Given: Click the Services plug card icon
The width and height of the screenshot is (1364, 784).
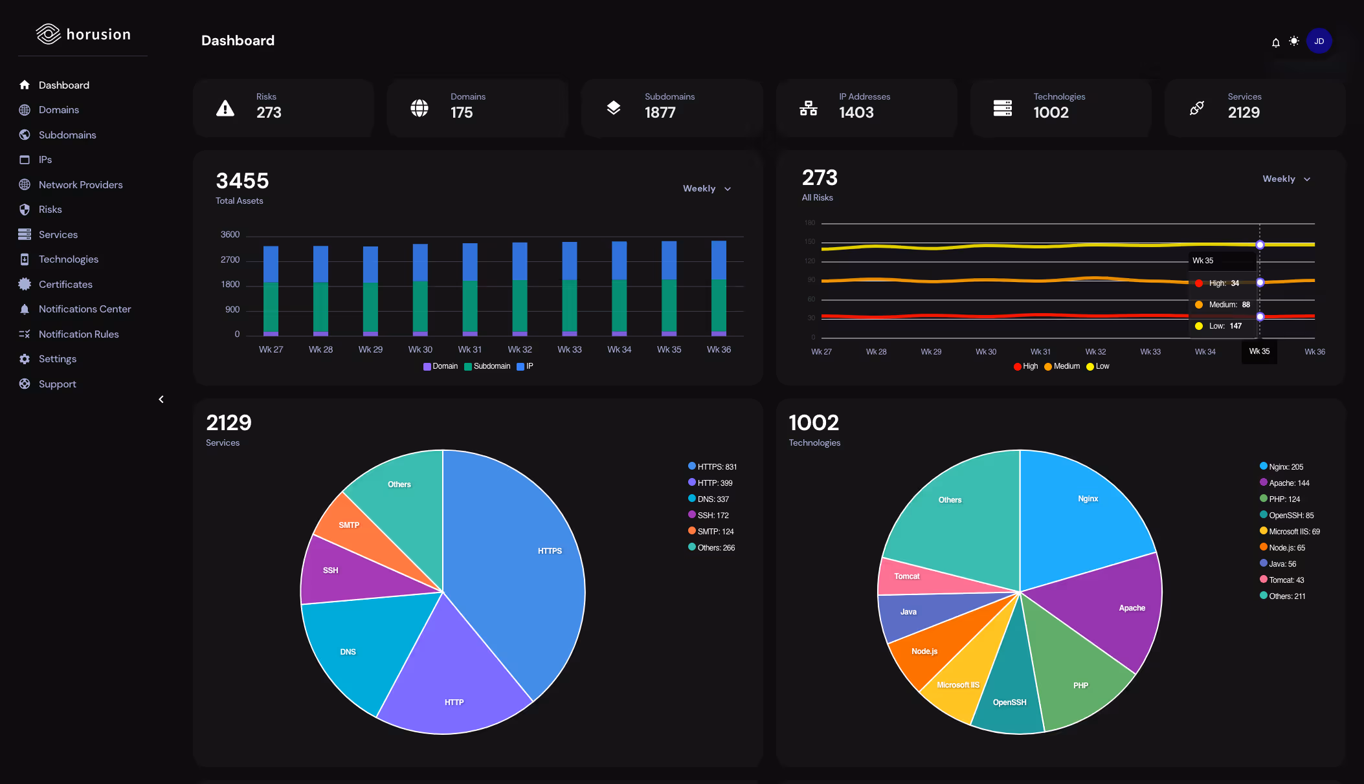Looking at the screenshot, I should click(1196, 108).
